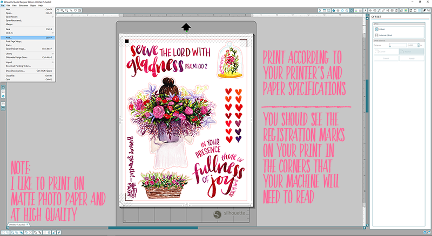The width and height of the screenshot is (432, 236).
Task: Open the Cut Settings blade icon
Action: (424, 10)
